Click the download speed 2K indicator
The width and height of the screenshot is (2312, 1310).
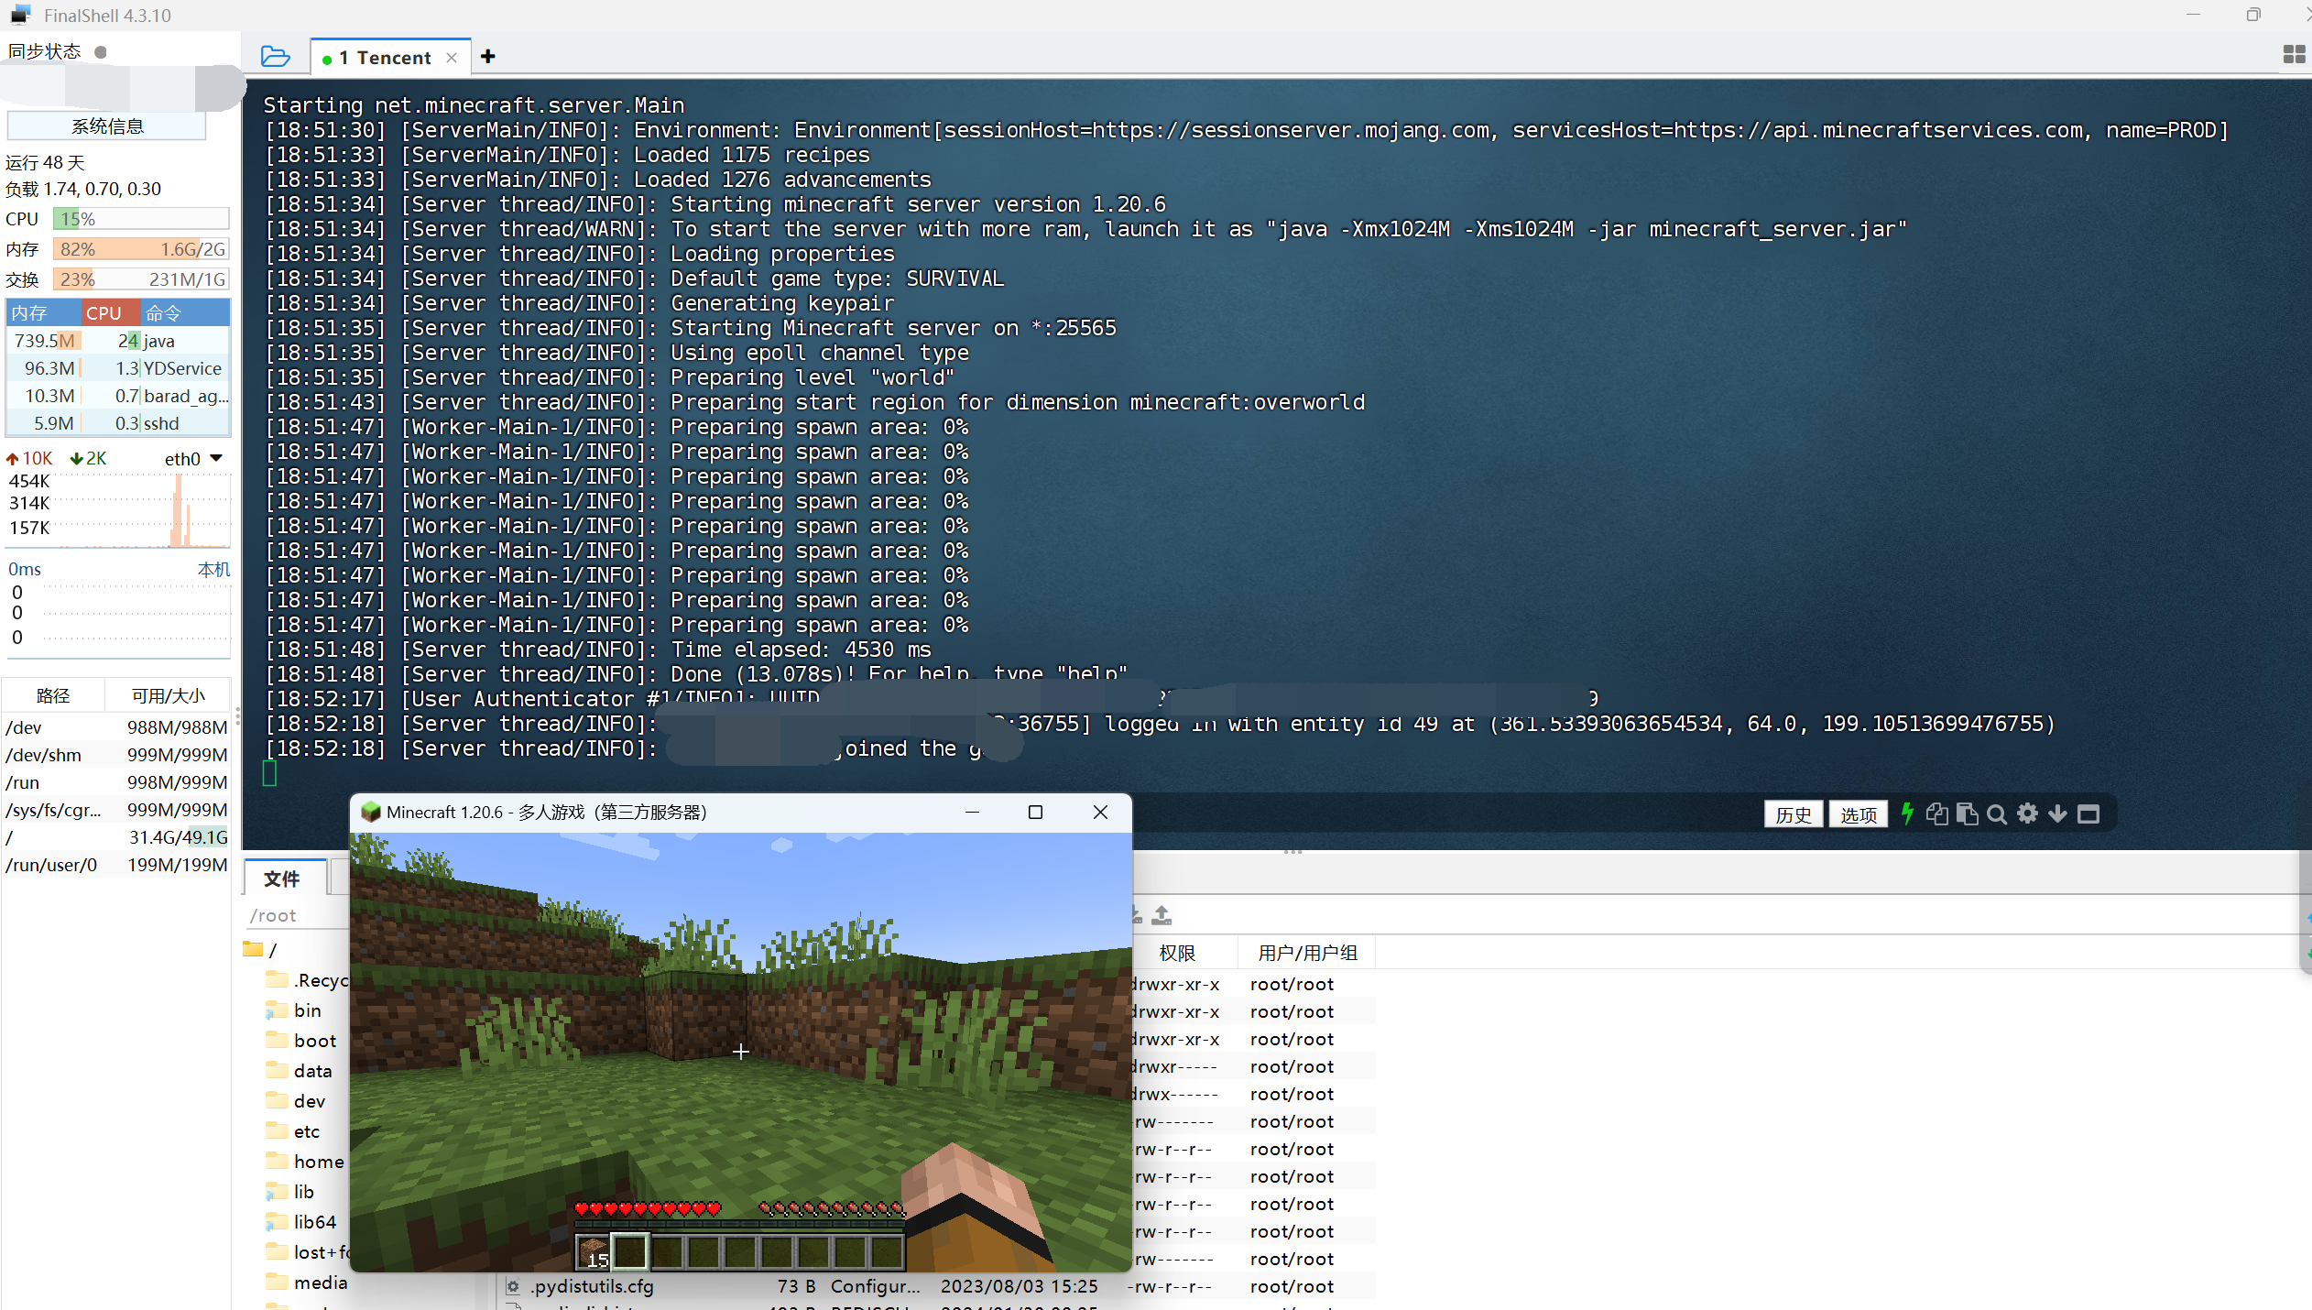[88, 458]
